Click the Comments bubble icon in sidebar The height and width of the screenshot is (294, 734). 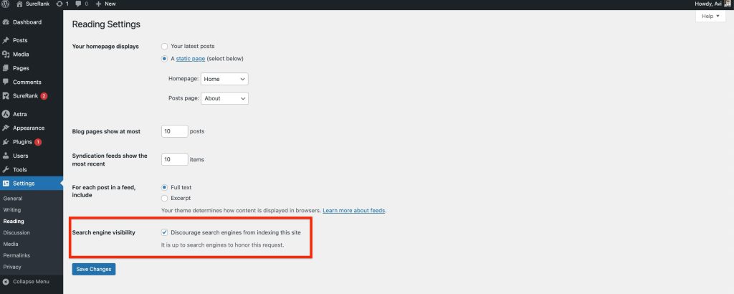click(x=6, y=82)
